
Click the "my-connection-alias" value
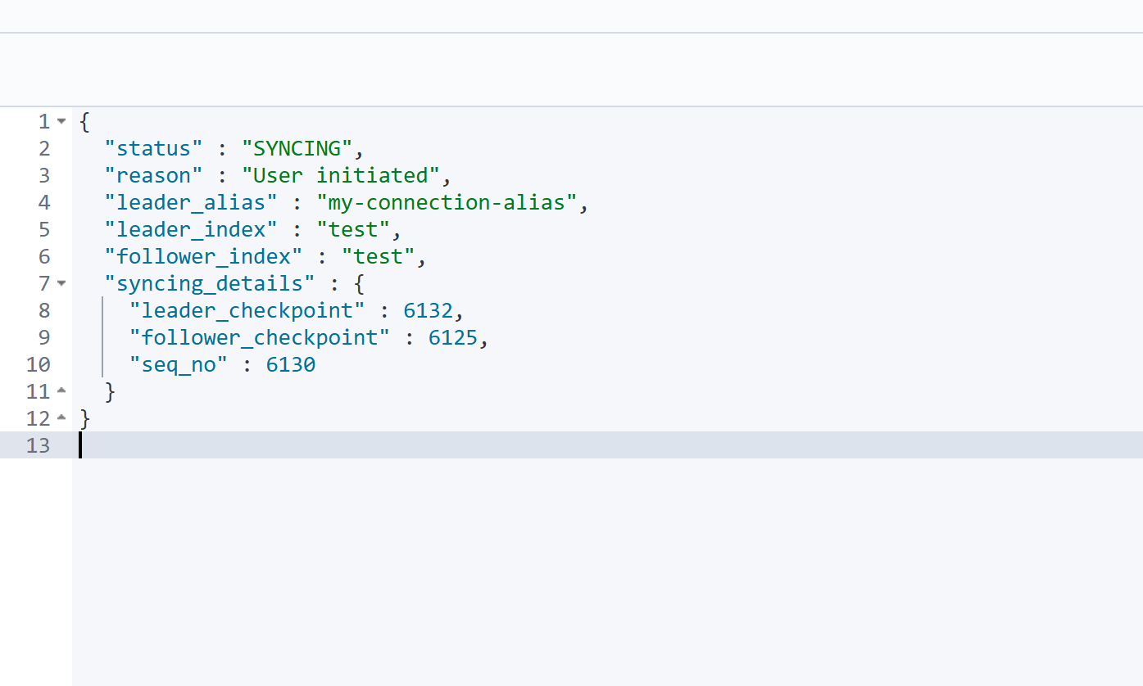447,202
